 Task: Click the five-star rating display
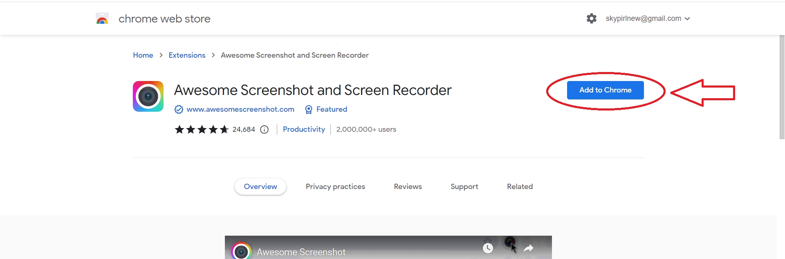click(202, 130)
